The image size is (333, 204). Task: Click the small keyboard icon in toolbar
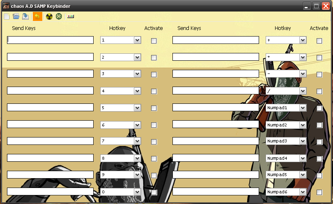pos(71,16)
